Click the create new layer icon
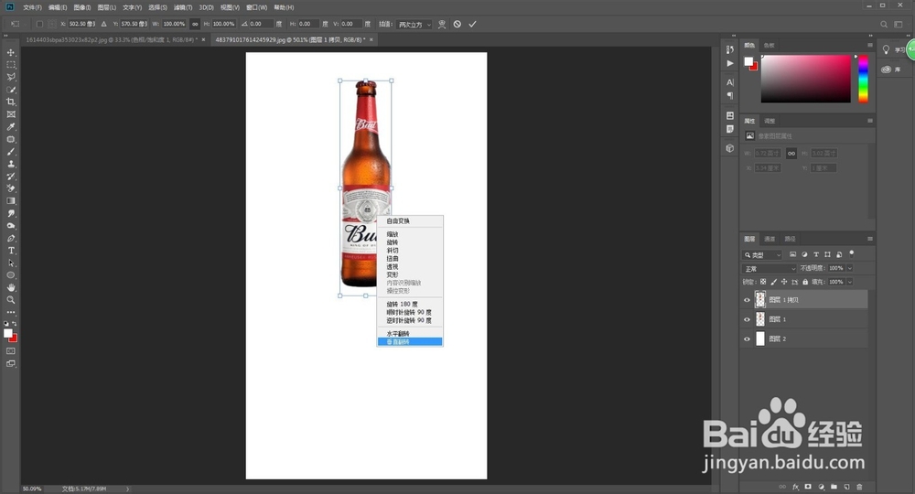Image resolution: width=915 pixels, height=494 pixels. [846, 487]
